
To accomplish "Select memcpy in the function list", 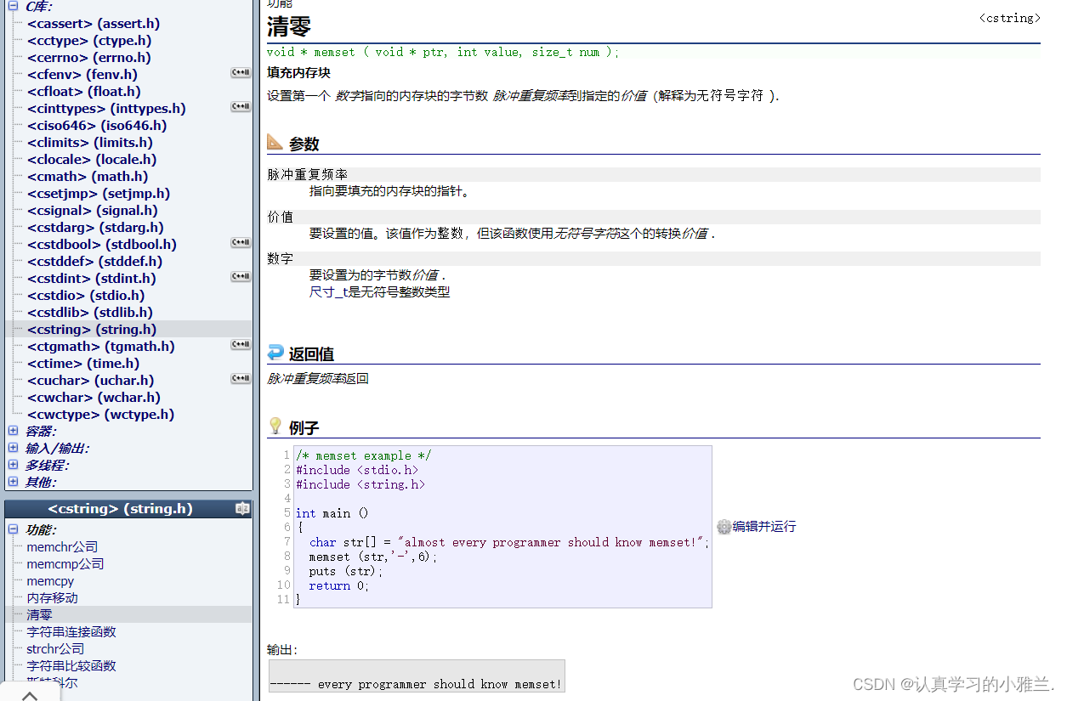I will point(50,581).
